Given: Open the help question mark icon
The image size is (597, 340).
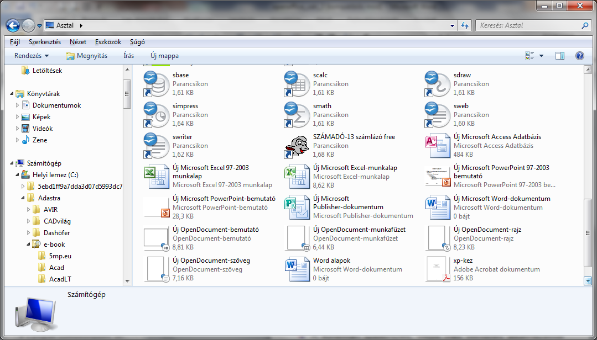Looking at the screenshot, I should click(x=579, y=56).
